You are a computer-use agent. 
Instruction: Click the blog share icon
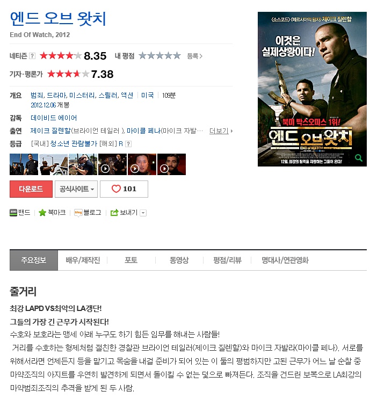(78, 213)
